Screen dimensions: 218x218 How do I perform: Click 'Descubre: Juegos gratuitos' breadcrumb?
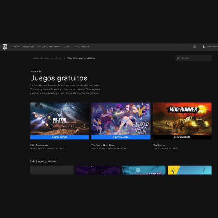click(x=81, y=58)
